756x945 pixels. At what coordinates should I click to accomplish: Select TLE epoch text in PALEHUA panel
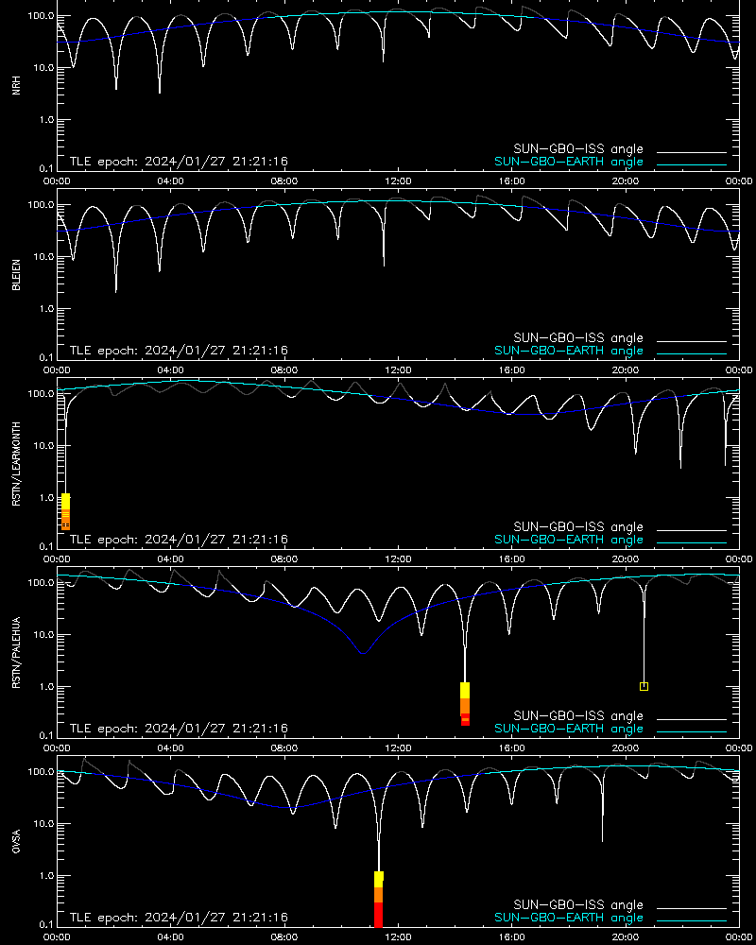pos(179,728)
